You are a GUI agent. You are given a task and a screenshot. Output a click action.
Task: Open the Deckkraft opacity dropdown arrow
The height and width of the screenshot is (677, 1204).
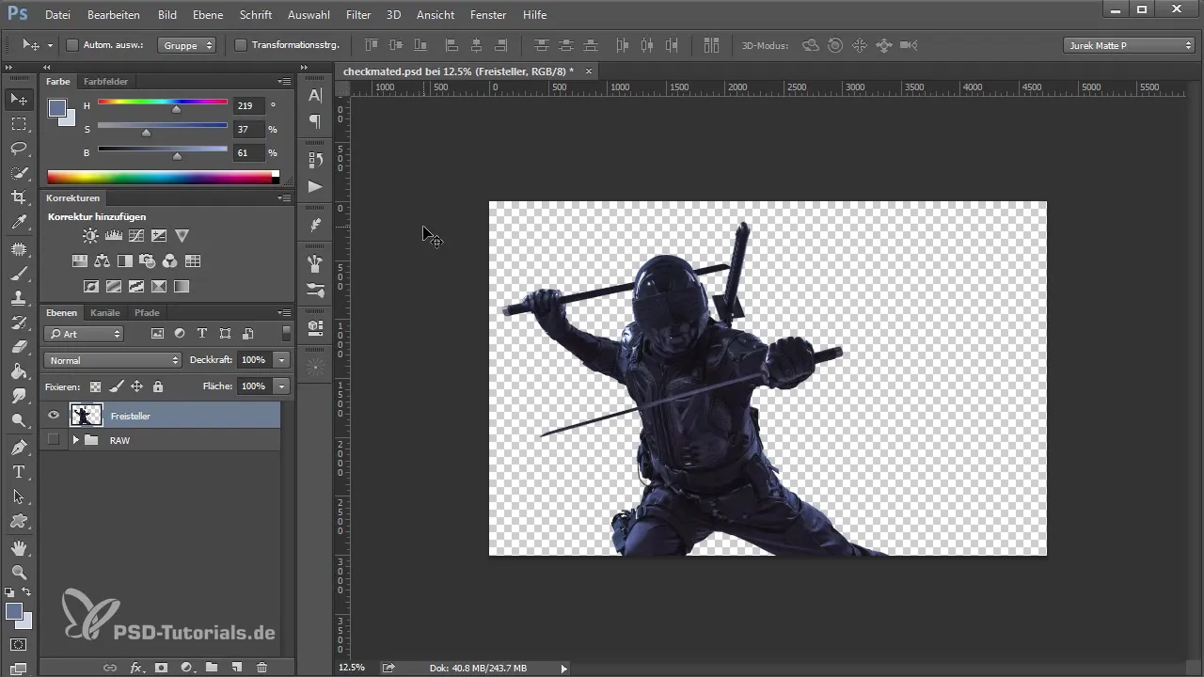281,360
